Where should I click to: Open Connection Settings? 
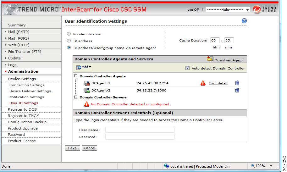point(27,85)
